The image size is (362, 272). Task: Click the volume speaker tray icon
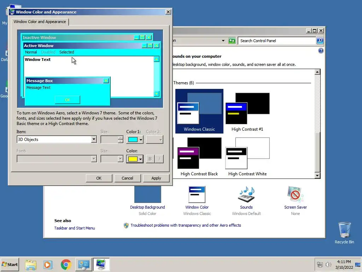pos(328,264)
